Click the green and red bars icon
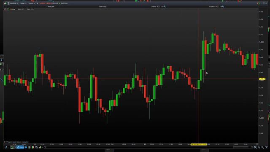 33,147
